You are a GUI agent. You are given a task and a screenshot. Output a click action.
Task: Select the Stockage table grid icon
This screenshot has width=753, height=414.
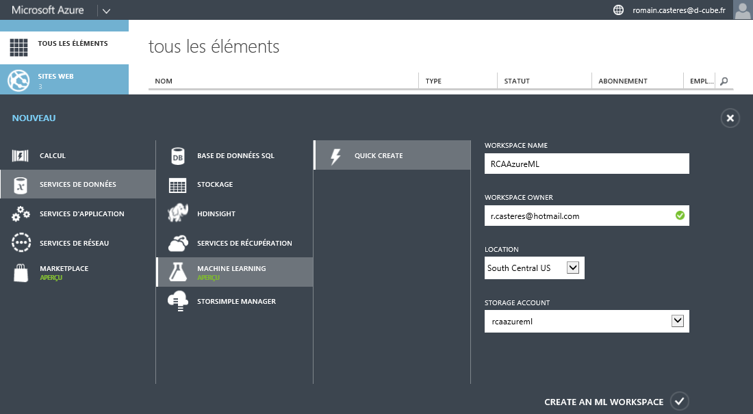[x=178, y=185]
